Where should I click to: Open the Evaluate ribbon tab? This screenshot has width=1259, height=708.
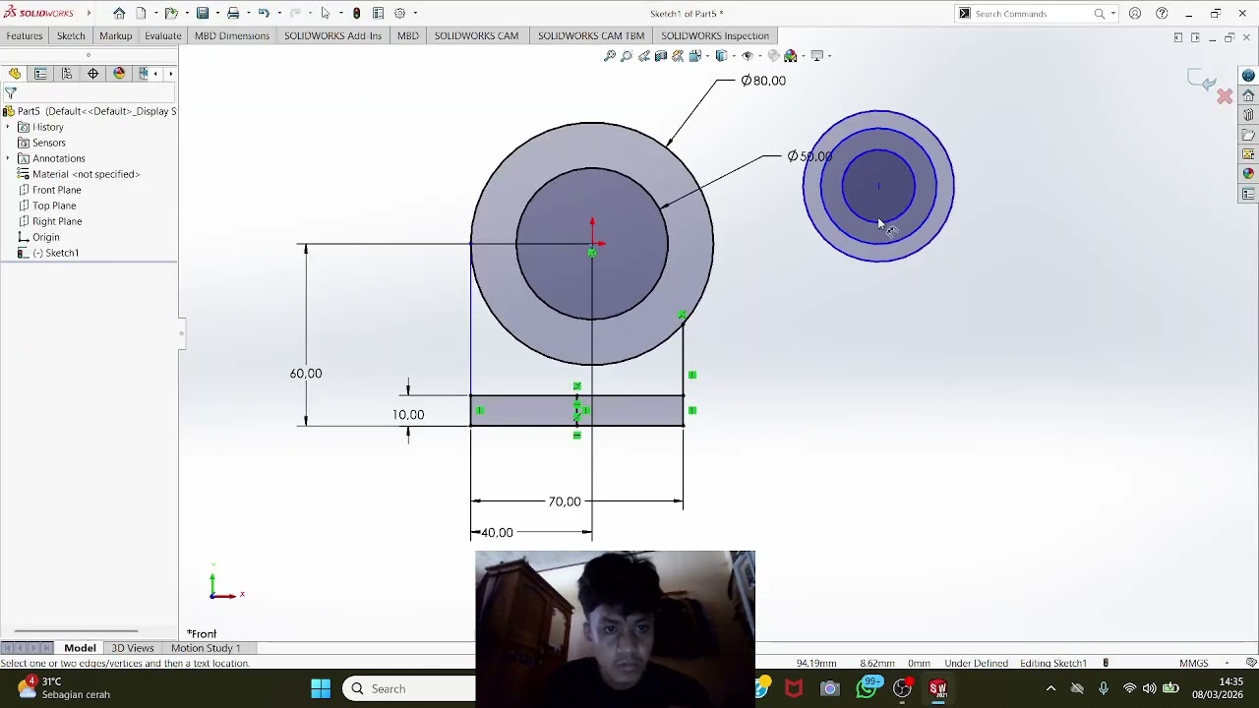[163, 36]
